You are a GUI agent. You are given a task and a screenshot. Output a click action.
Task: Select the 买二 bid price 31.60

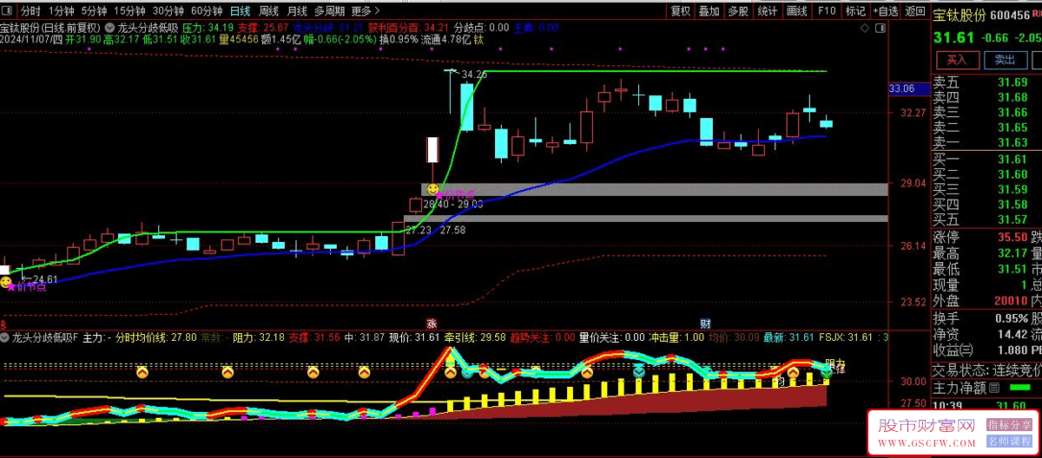tap(1012, 174)
